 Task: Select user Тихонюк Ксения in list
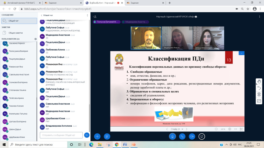[x=18, y=106]
